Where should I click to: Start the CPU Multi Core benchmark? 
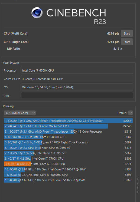point(127,33)
